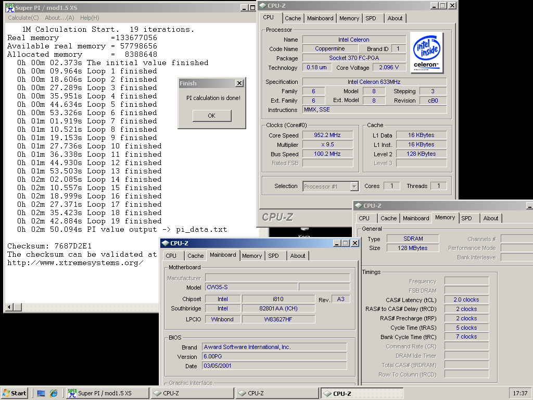This screenshot has width=533, height=400.
Task: Select About tab in Memory CPU-Z window
Action: coord(491,218)
